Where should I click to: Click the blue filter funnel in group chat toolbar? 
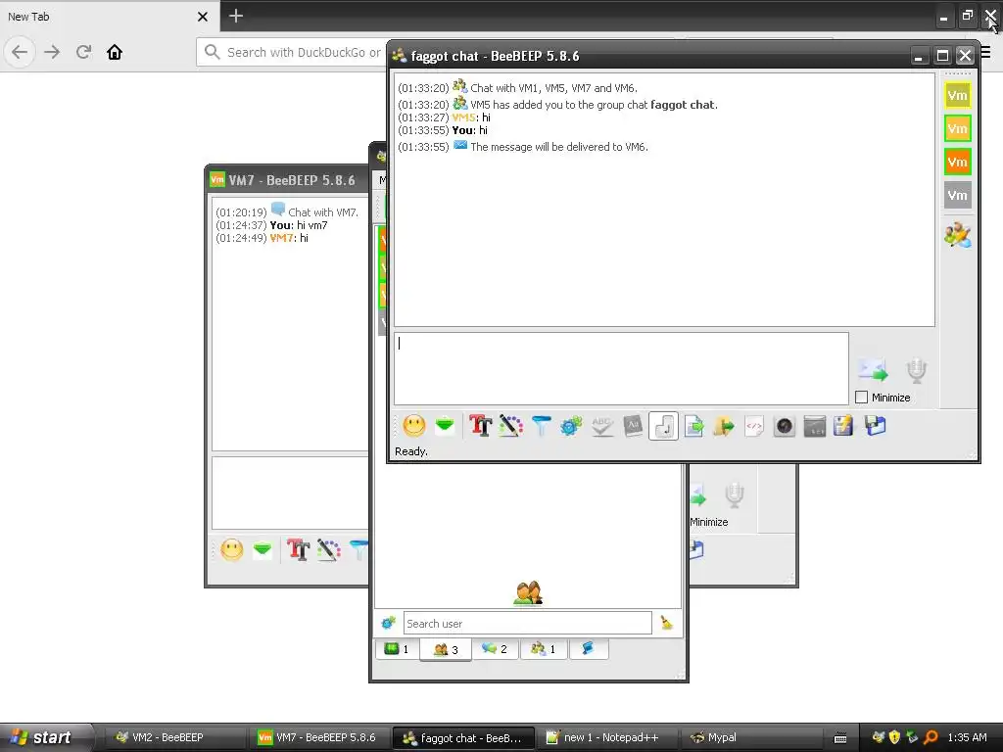pyautogui.click(x=541, y=426)
